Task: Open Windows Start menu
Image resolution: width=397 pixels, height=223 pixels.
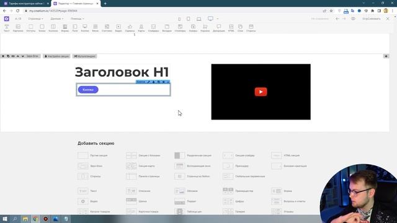Action: 4,219
